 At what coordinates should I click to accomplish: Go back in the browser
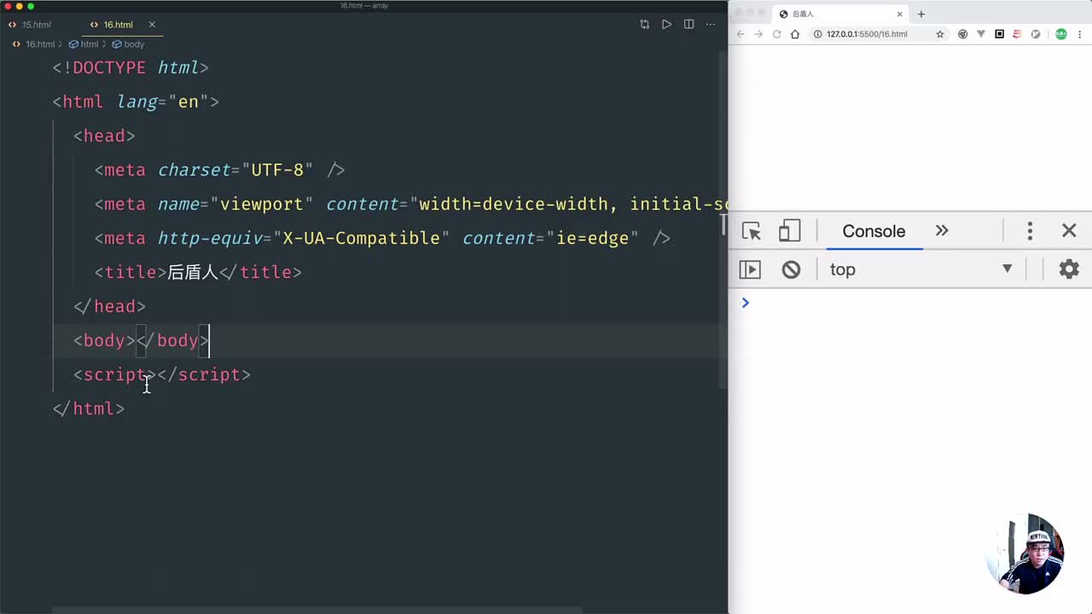click(741, 34)
